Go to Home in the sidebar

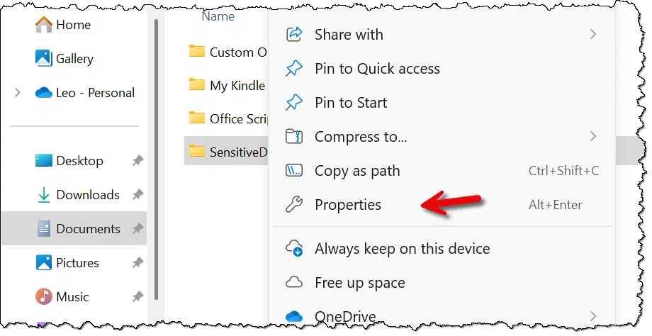pos(74,25)
